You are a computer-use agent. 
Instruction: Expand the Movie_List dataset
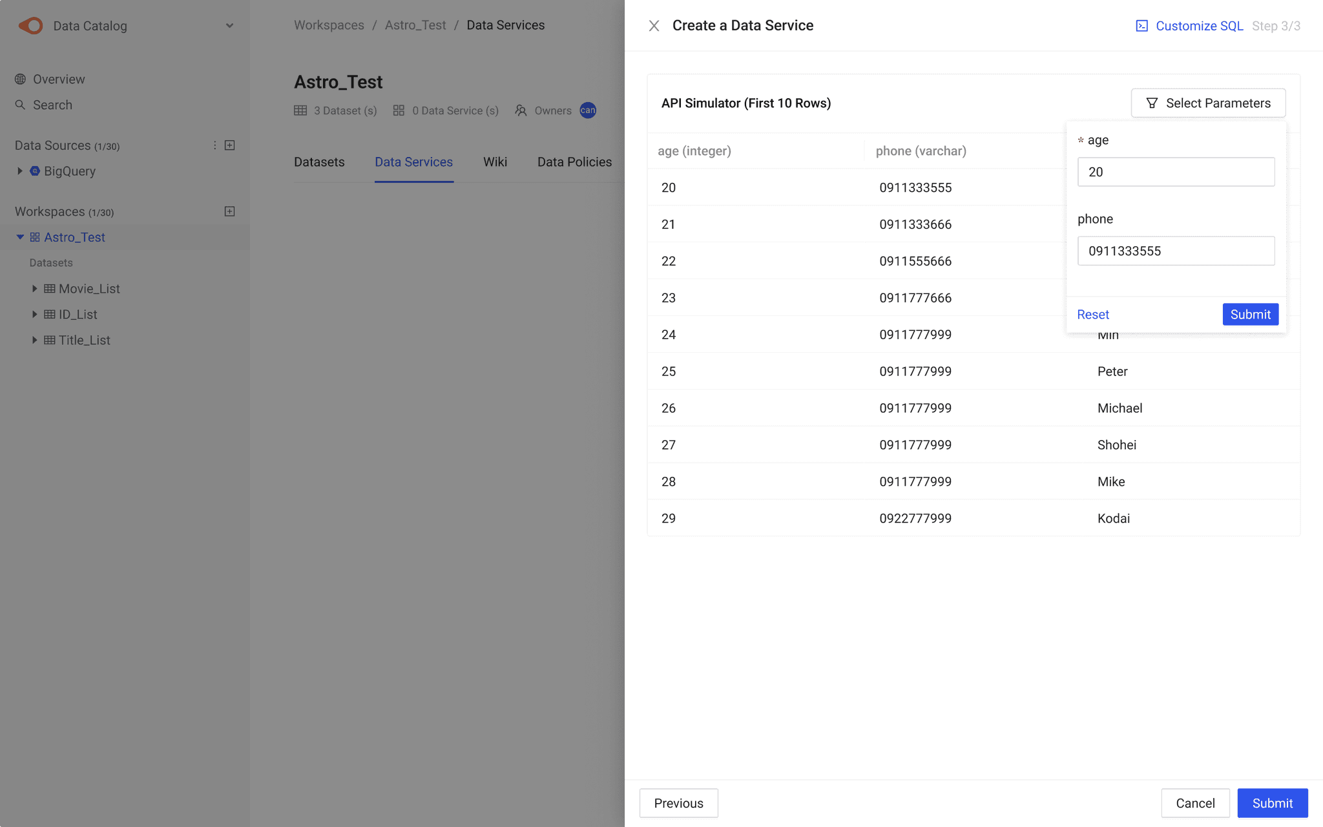(35, 289)
